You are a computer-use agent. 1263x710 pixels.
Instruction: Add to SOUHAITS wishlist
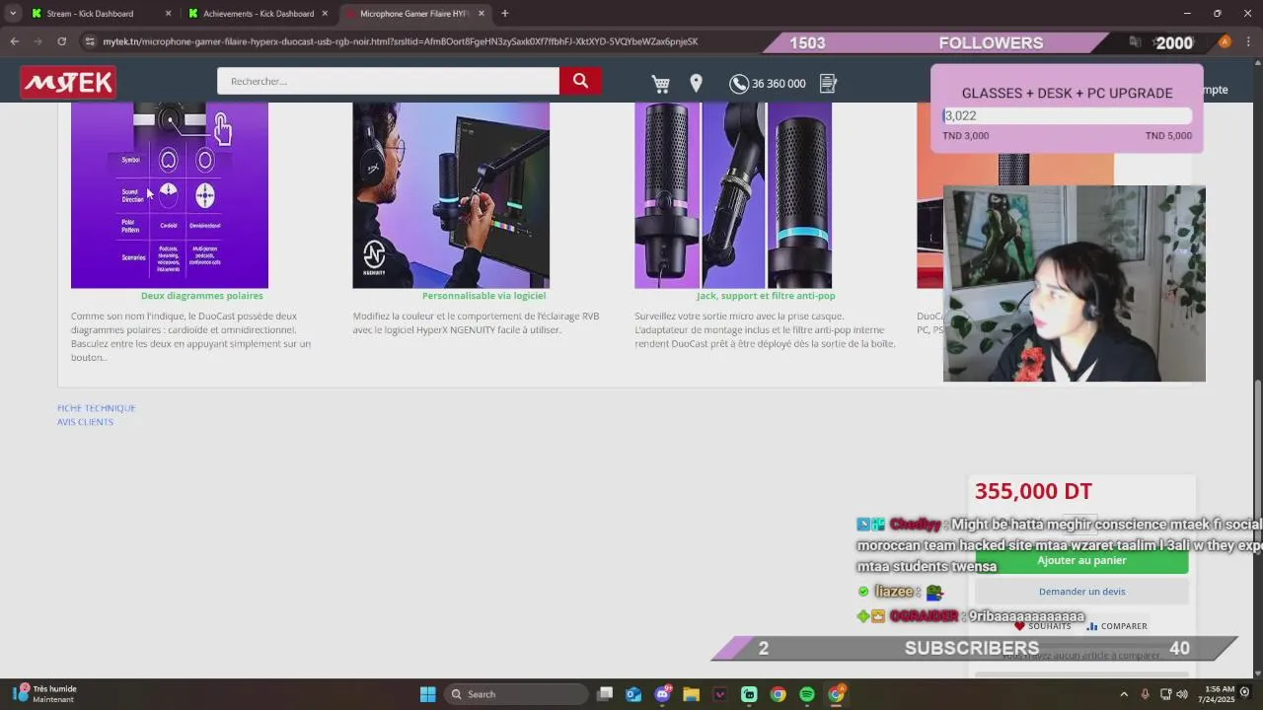click(1043, 626)
